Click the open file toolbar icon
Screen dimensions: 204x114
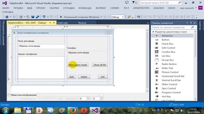[x=28, y=17]
